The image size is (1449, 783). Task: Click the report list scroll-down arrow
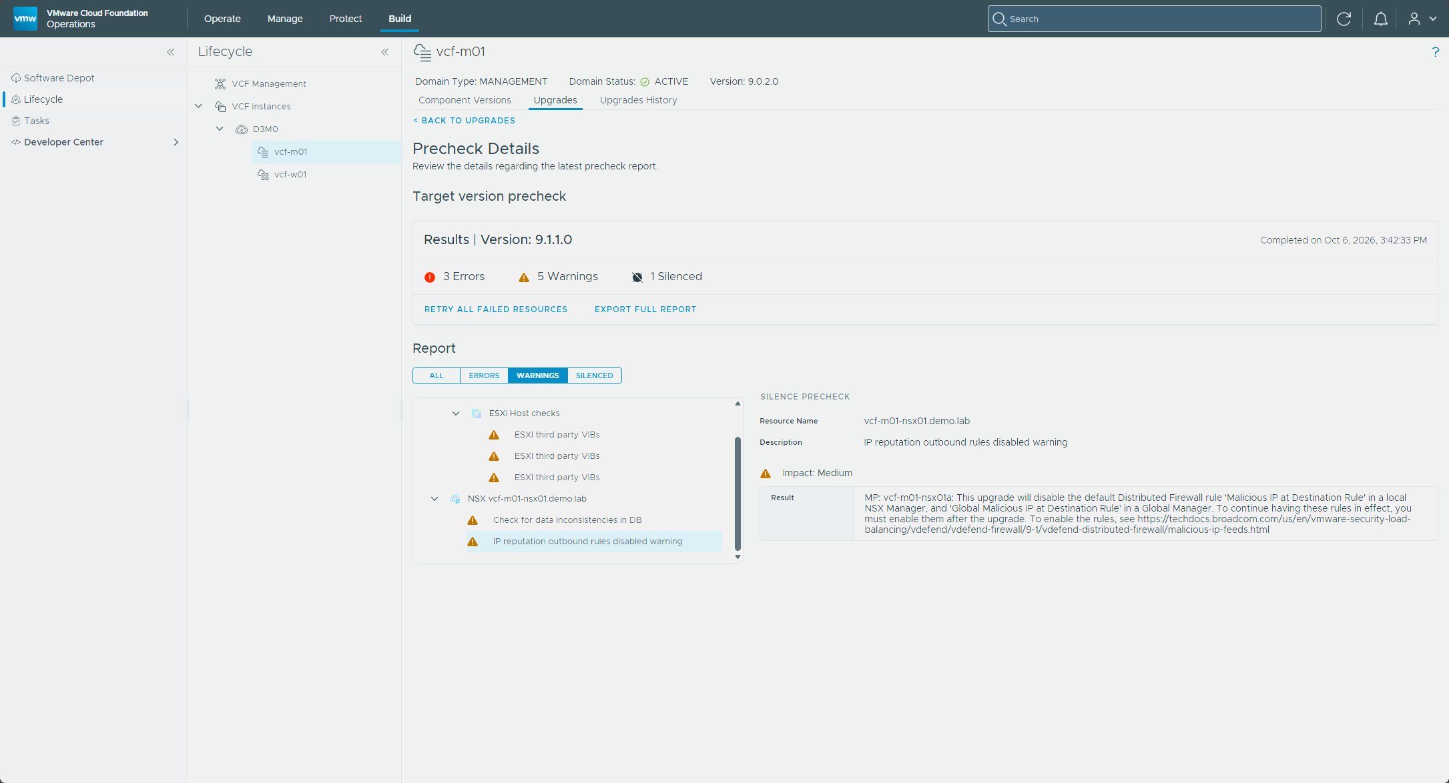[x=738, y=557]
